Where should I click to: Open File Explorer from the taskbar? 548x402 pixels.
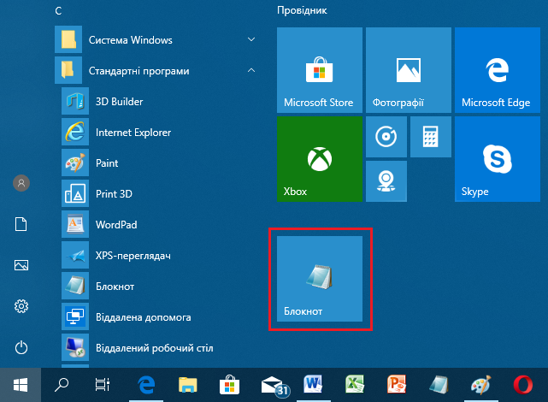[x=188, y=385]
